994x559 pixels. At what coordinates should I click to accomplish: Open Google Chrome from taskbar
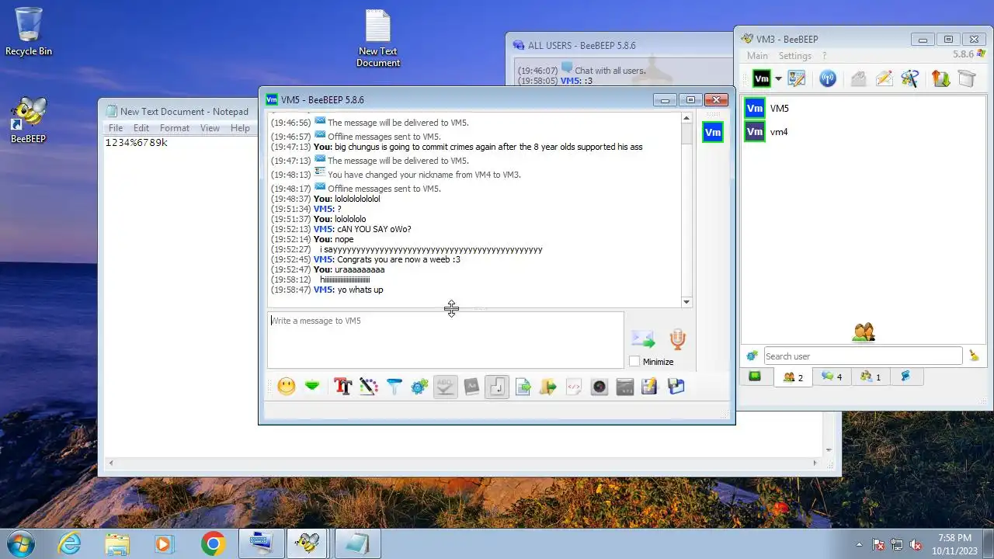click(x=213, y=543)
